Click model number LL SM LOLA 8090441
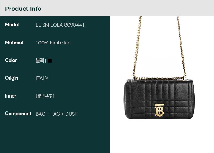The height and width of the screenshot is (153, 214). pos(60,25)
